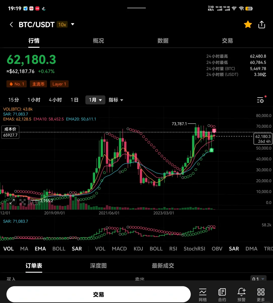
Task: Toggle sub-chart VOL indicator
Action: coord(100,249)
